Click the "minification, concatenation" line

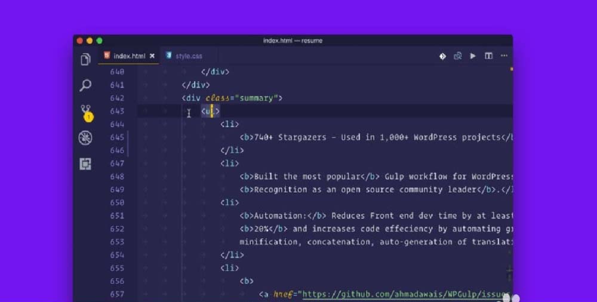pyautogui.click(x=307, y=242)
